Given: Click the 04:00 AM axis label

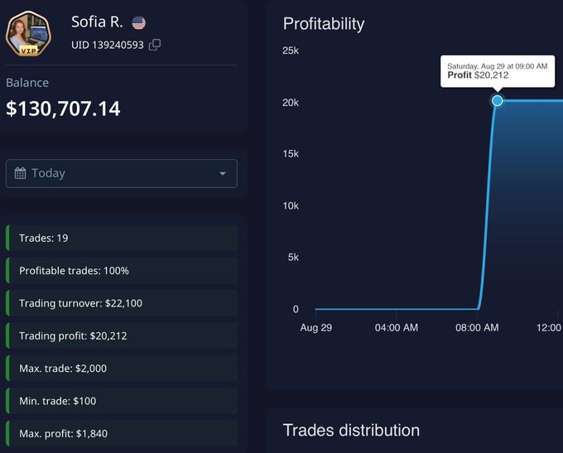Looking at the screenshot, I should [397, 328].
